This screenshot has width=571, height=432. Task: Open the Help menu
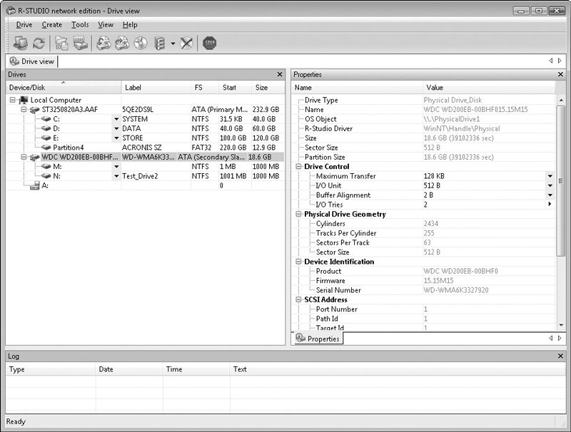[130, 25]
